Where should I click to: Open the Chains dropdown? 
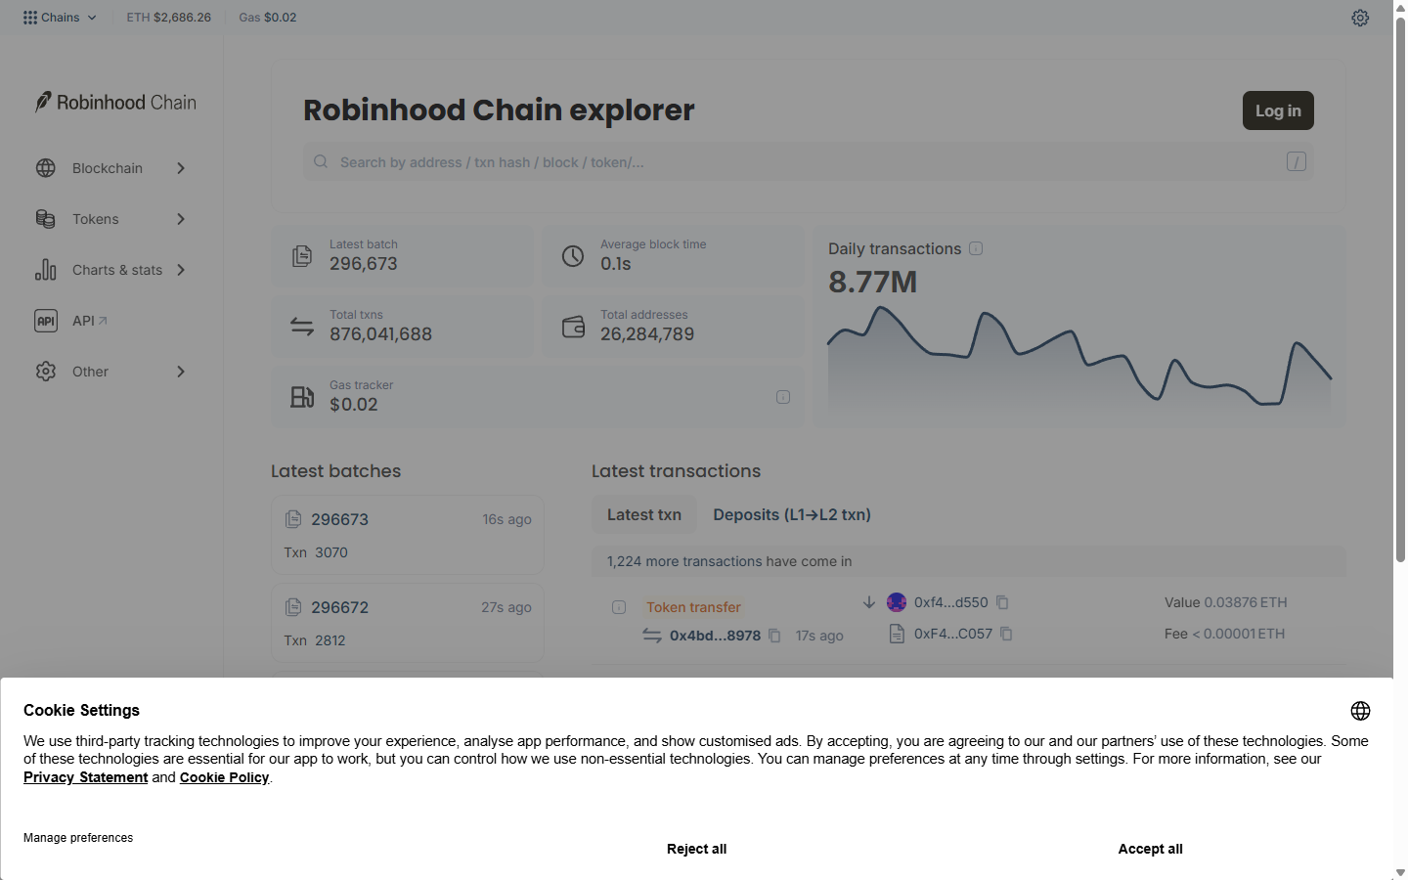click(60, 18)
